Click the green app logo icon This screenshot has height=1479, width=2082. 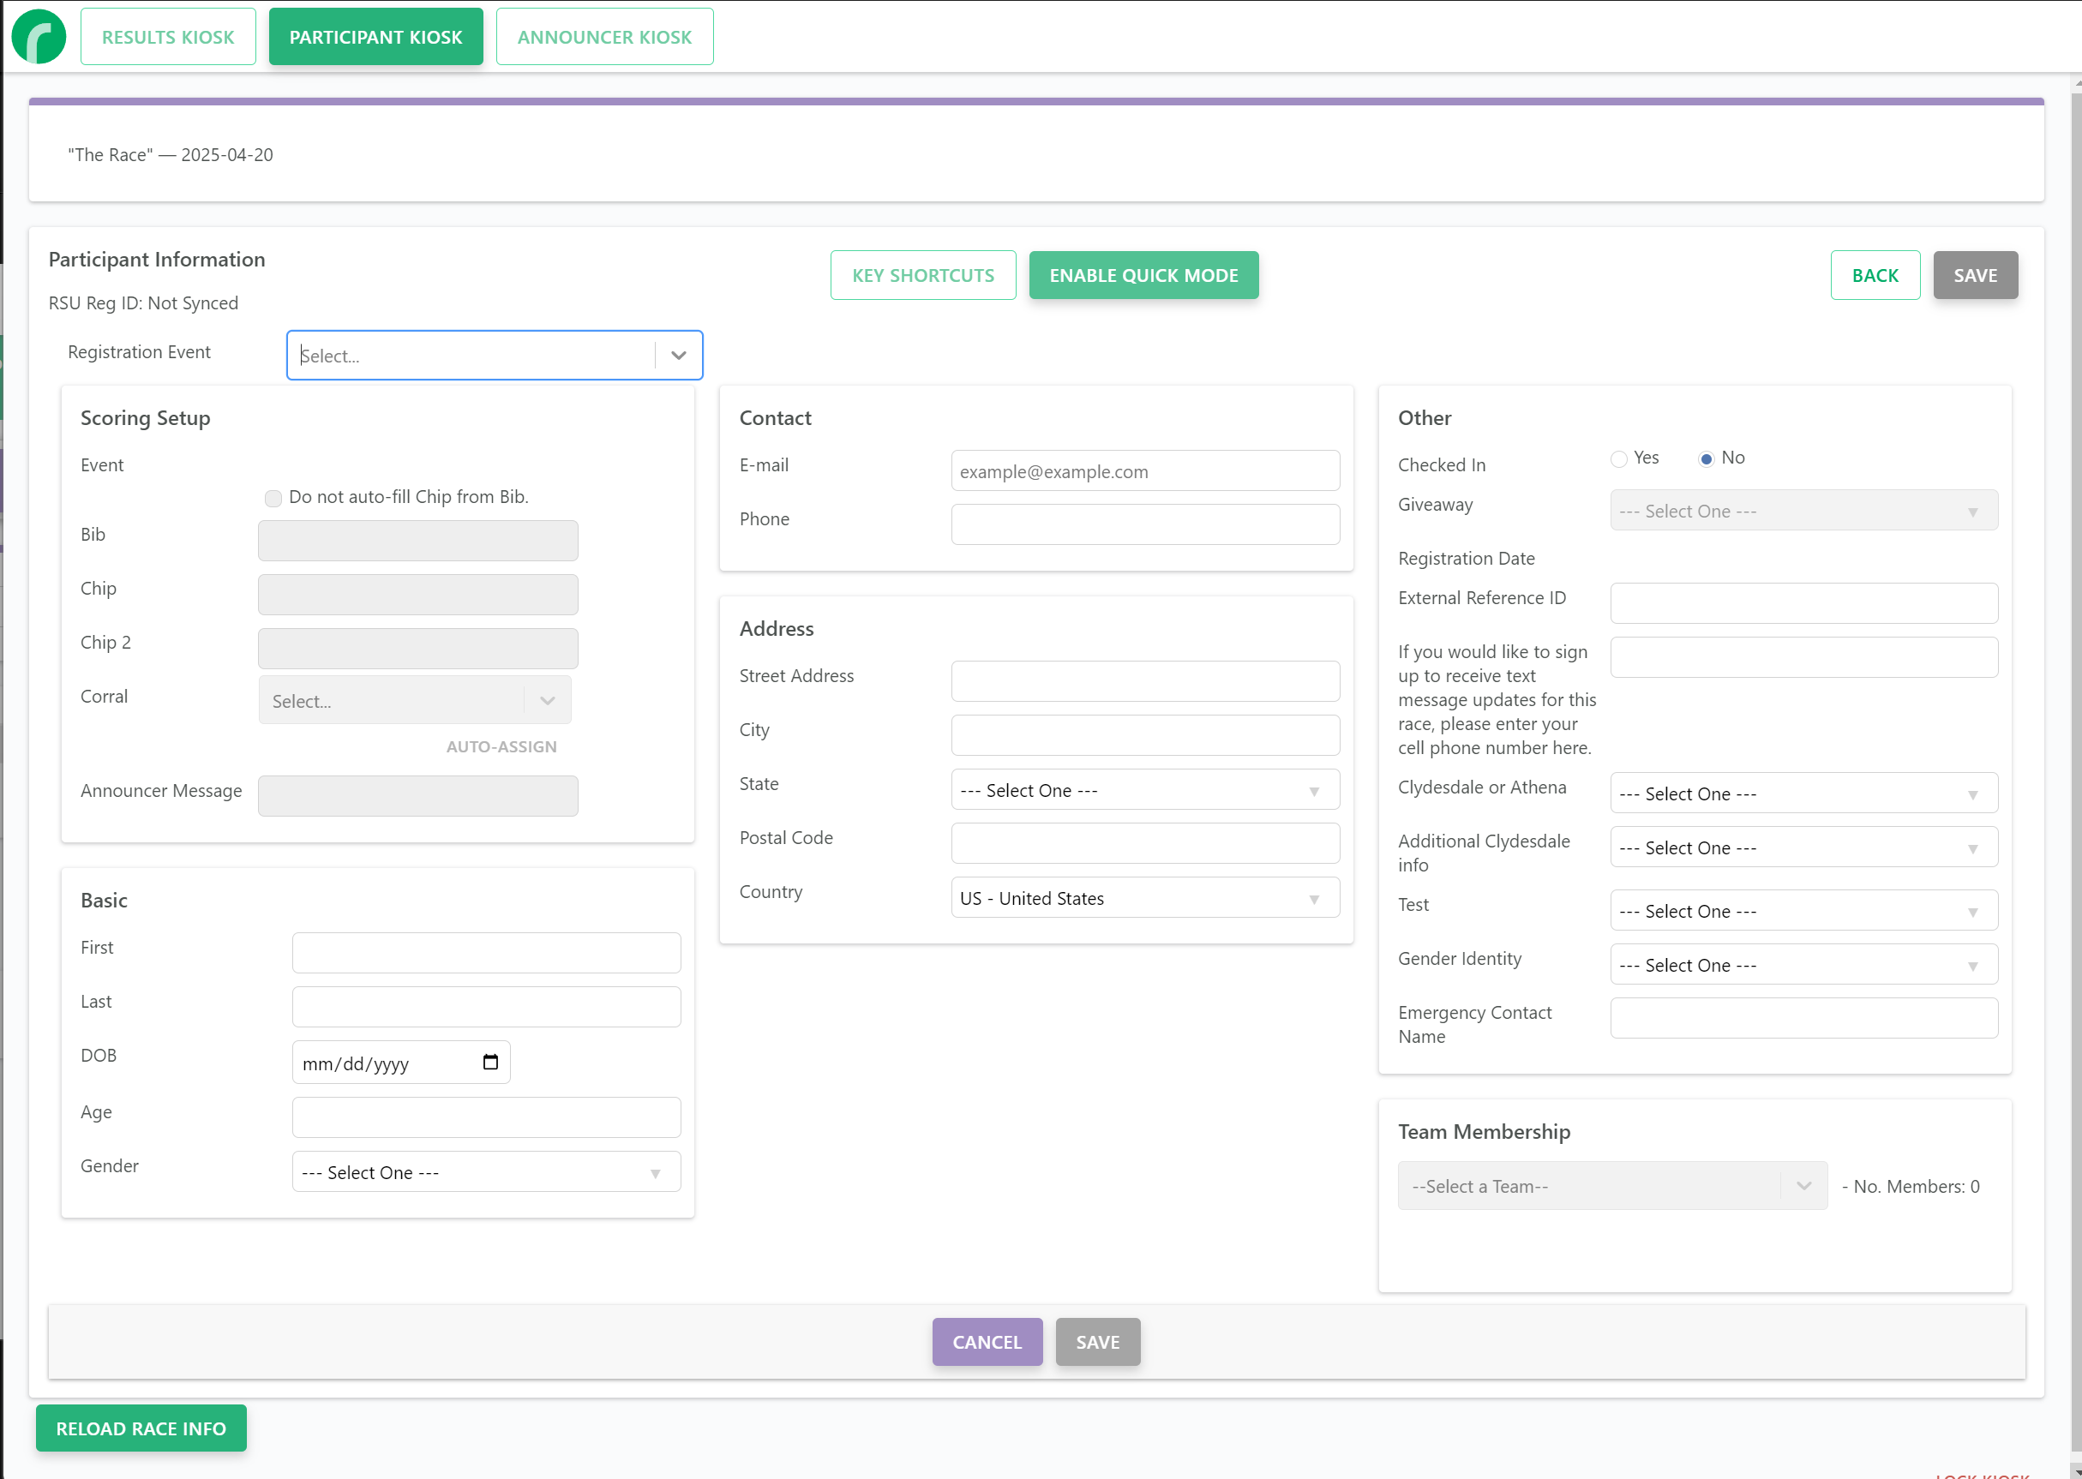point(39,37)
